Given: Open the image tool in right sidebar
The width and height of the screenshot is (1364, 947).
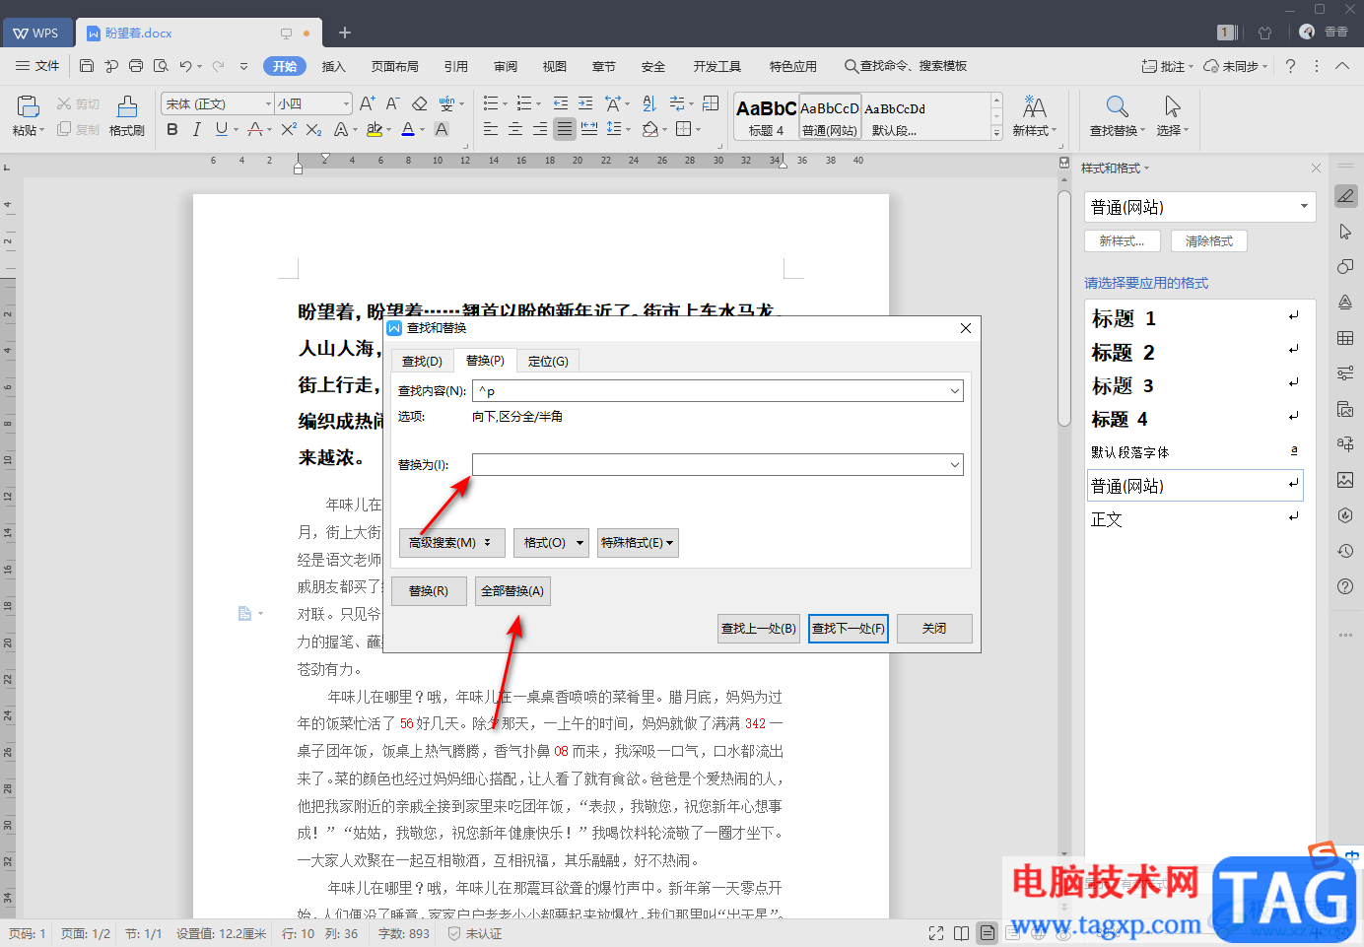Looking at the screenshot, I should [1345, 480].
